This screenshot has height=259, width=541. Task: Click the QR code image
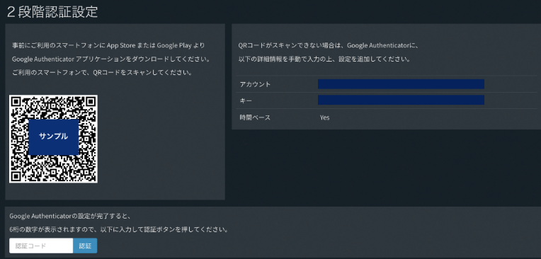point(54,139)
